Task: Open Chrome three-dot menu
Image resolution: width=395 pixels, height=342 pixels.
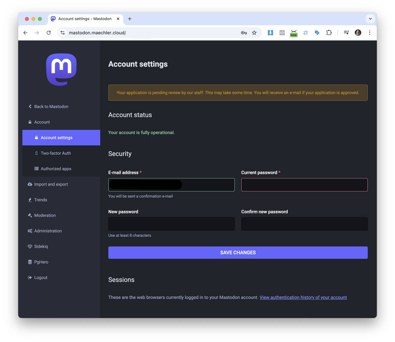Action: 369,33
